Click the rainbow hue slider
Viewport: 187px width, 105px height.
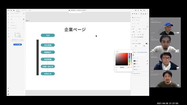tap(129, 59)
